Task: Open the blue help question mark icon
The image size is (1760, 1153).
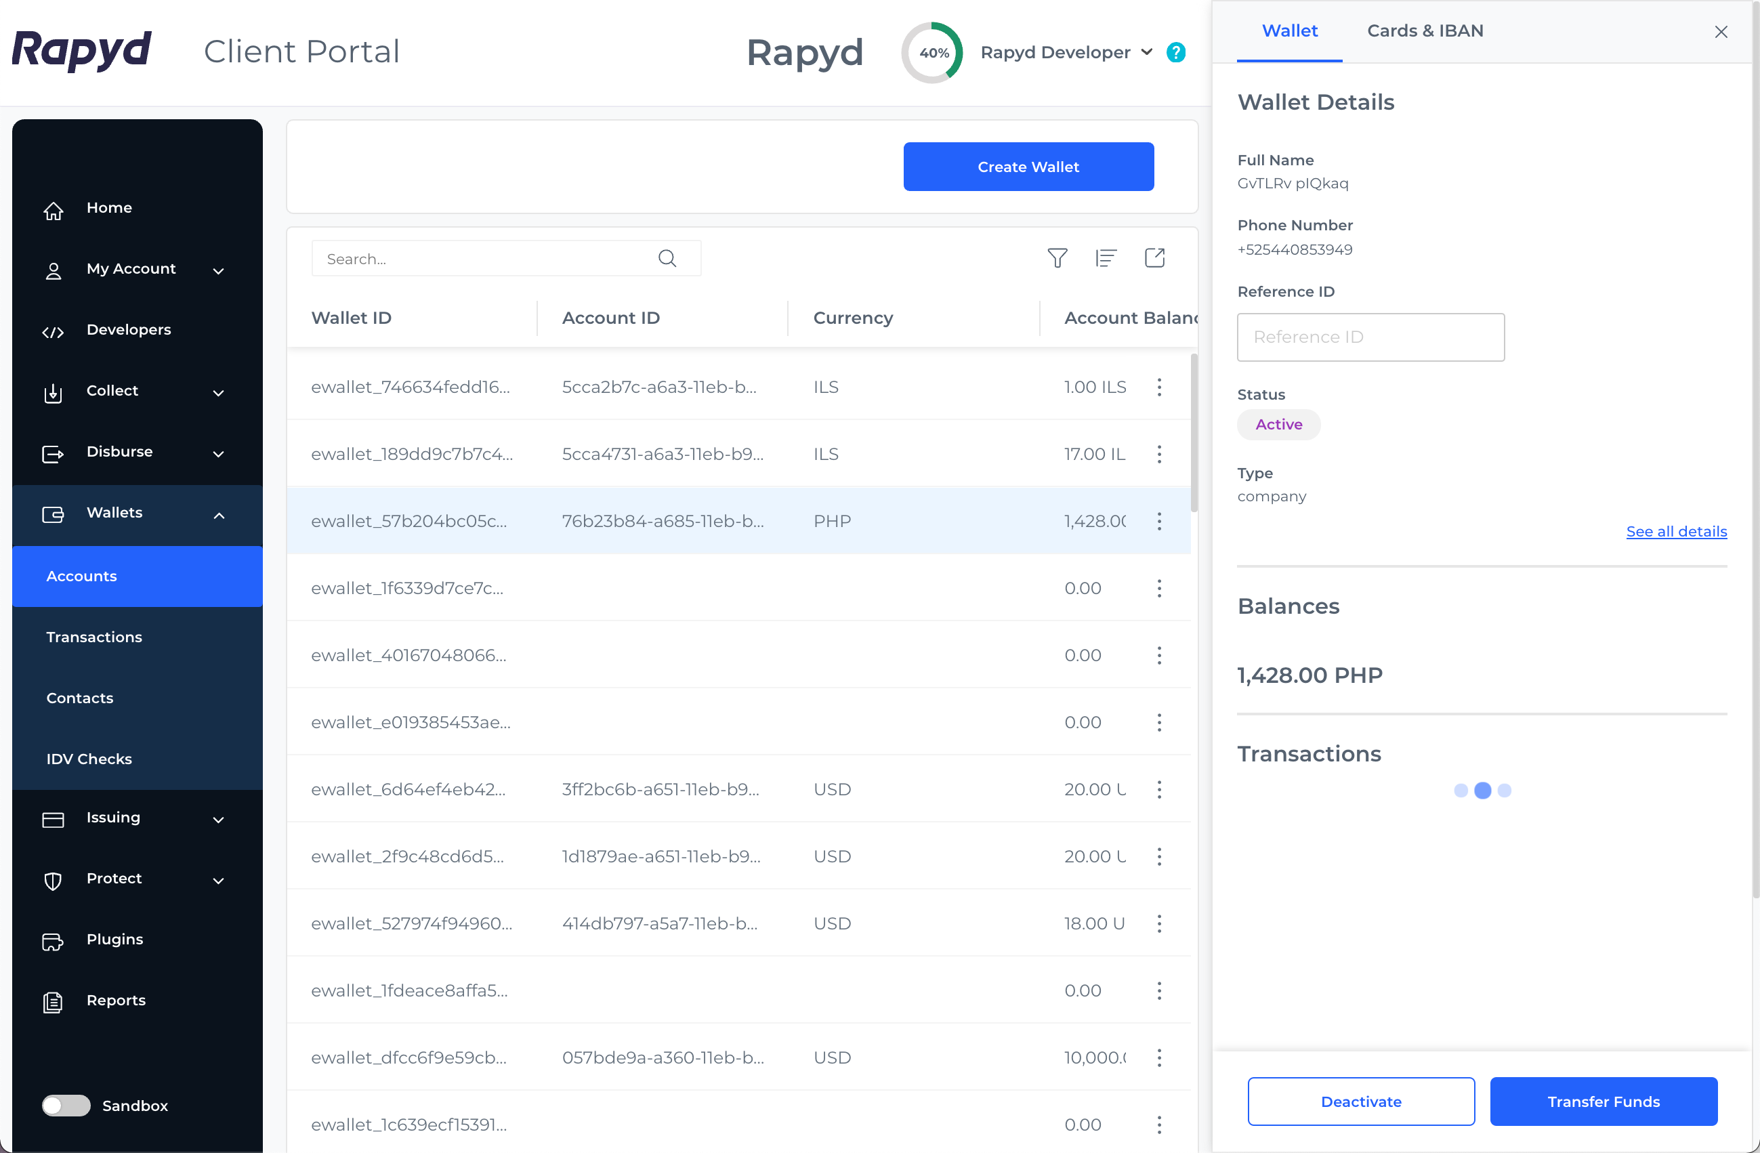Action: tap(1176, 53)
